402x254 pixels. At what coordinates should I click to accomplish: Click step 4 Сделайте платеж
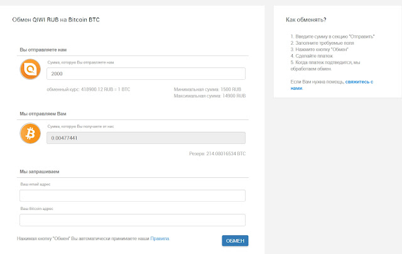point(312,56)
